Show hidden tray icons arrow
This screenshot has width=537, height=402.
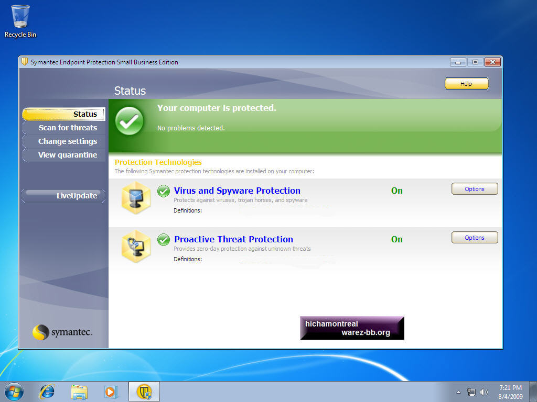[x=458, y=392]
